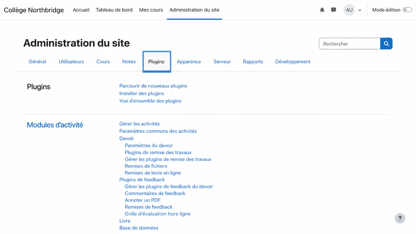Screen dimensions: 416x234
Task: Open Remises de texte en ligne
Action: (x=153, y=173)
